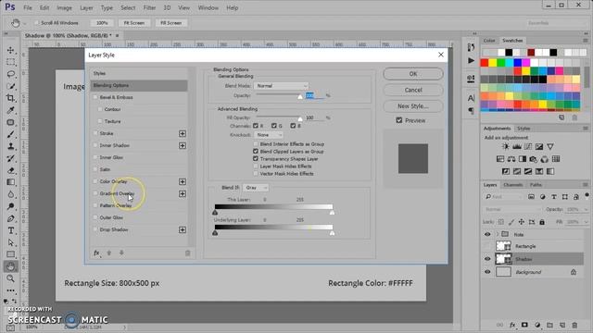Click fx button at bottom of Layers panel
This screenshot has width=593, height=333.
512,325
